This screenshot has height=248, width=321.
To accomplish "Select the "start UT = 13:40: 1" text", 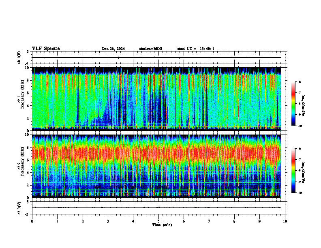I will [x=196, y=49].
